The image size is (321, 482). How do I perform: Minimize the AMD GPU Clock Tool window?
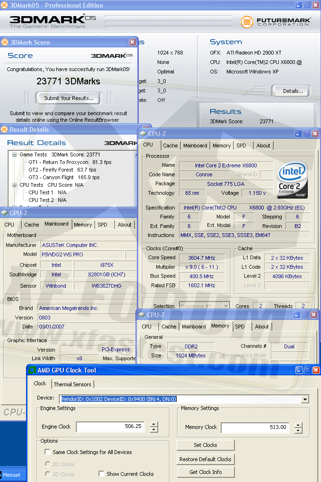(x=299, y=370)
